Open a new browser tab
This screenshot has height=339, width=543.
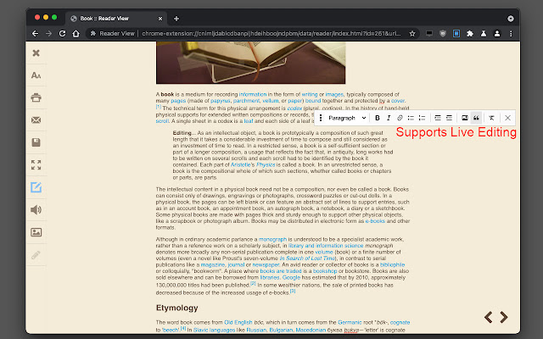[176, 18]
